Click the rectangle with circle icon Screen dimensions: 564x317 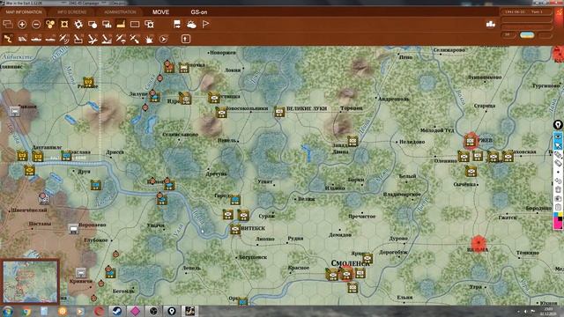[93, 24]
